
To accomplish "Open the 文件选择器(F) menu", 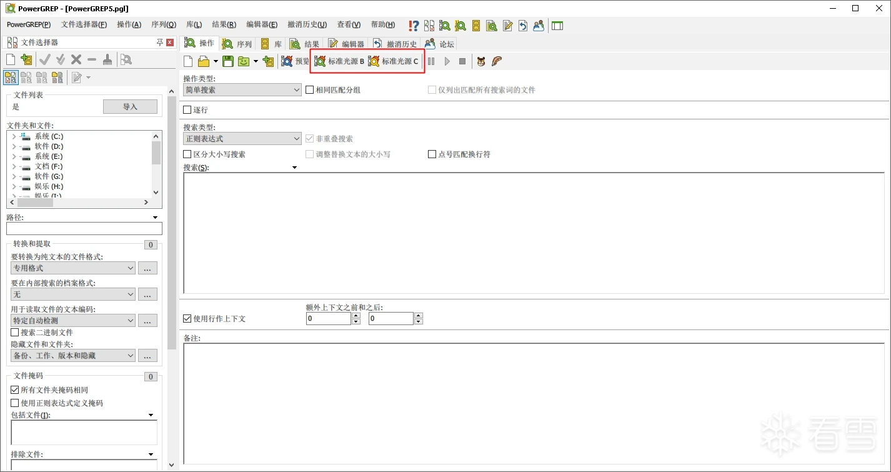I will [x=84, y=24].
